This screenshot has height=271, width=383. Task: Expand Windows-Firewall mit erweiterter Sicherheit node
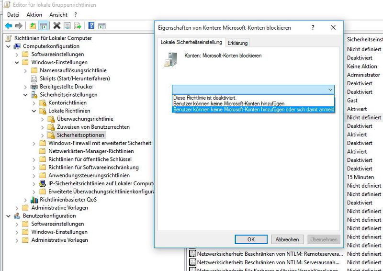[34, 143]
